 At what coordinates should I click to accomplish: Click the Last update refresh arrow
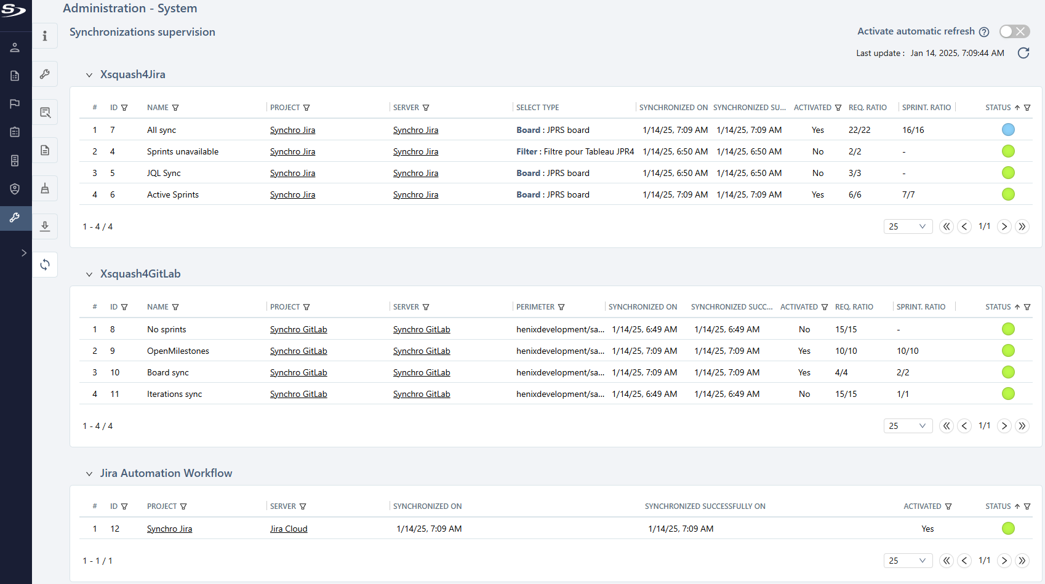pyautogui.click(x=1023, y=53)
